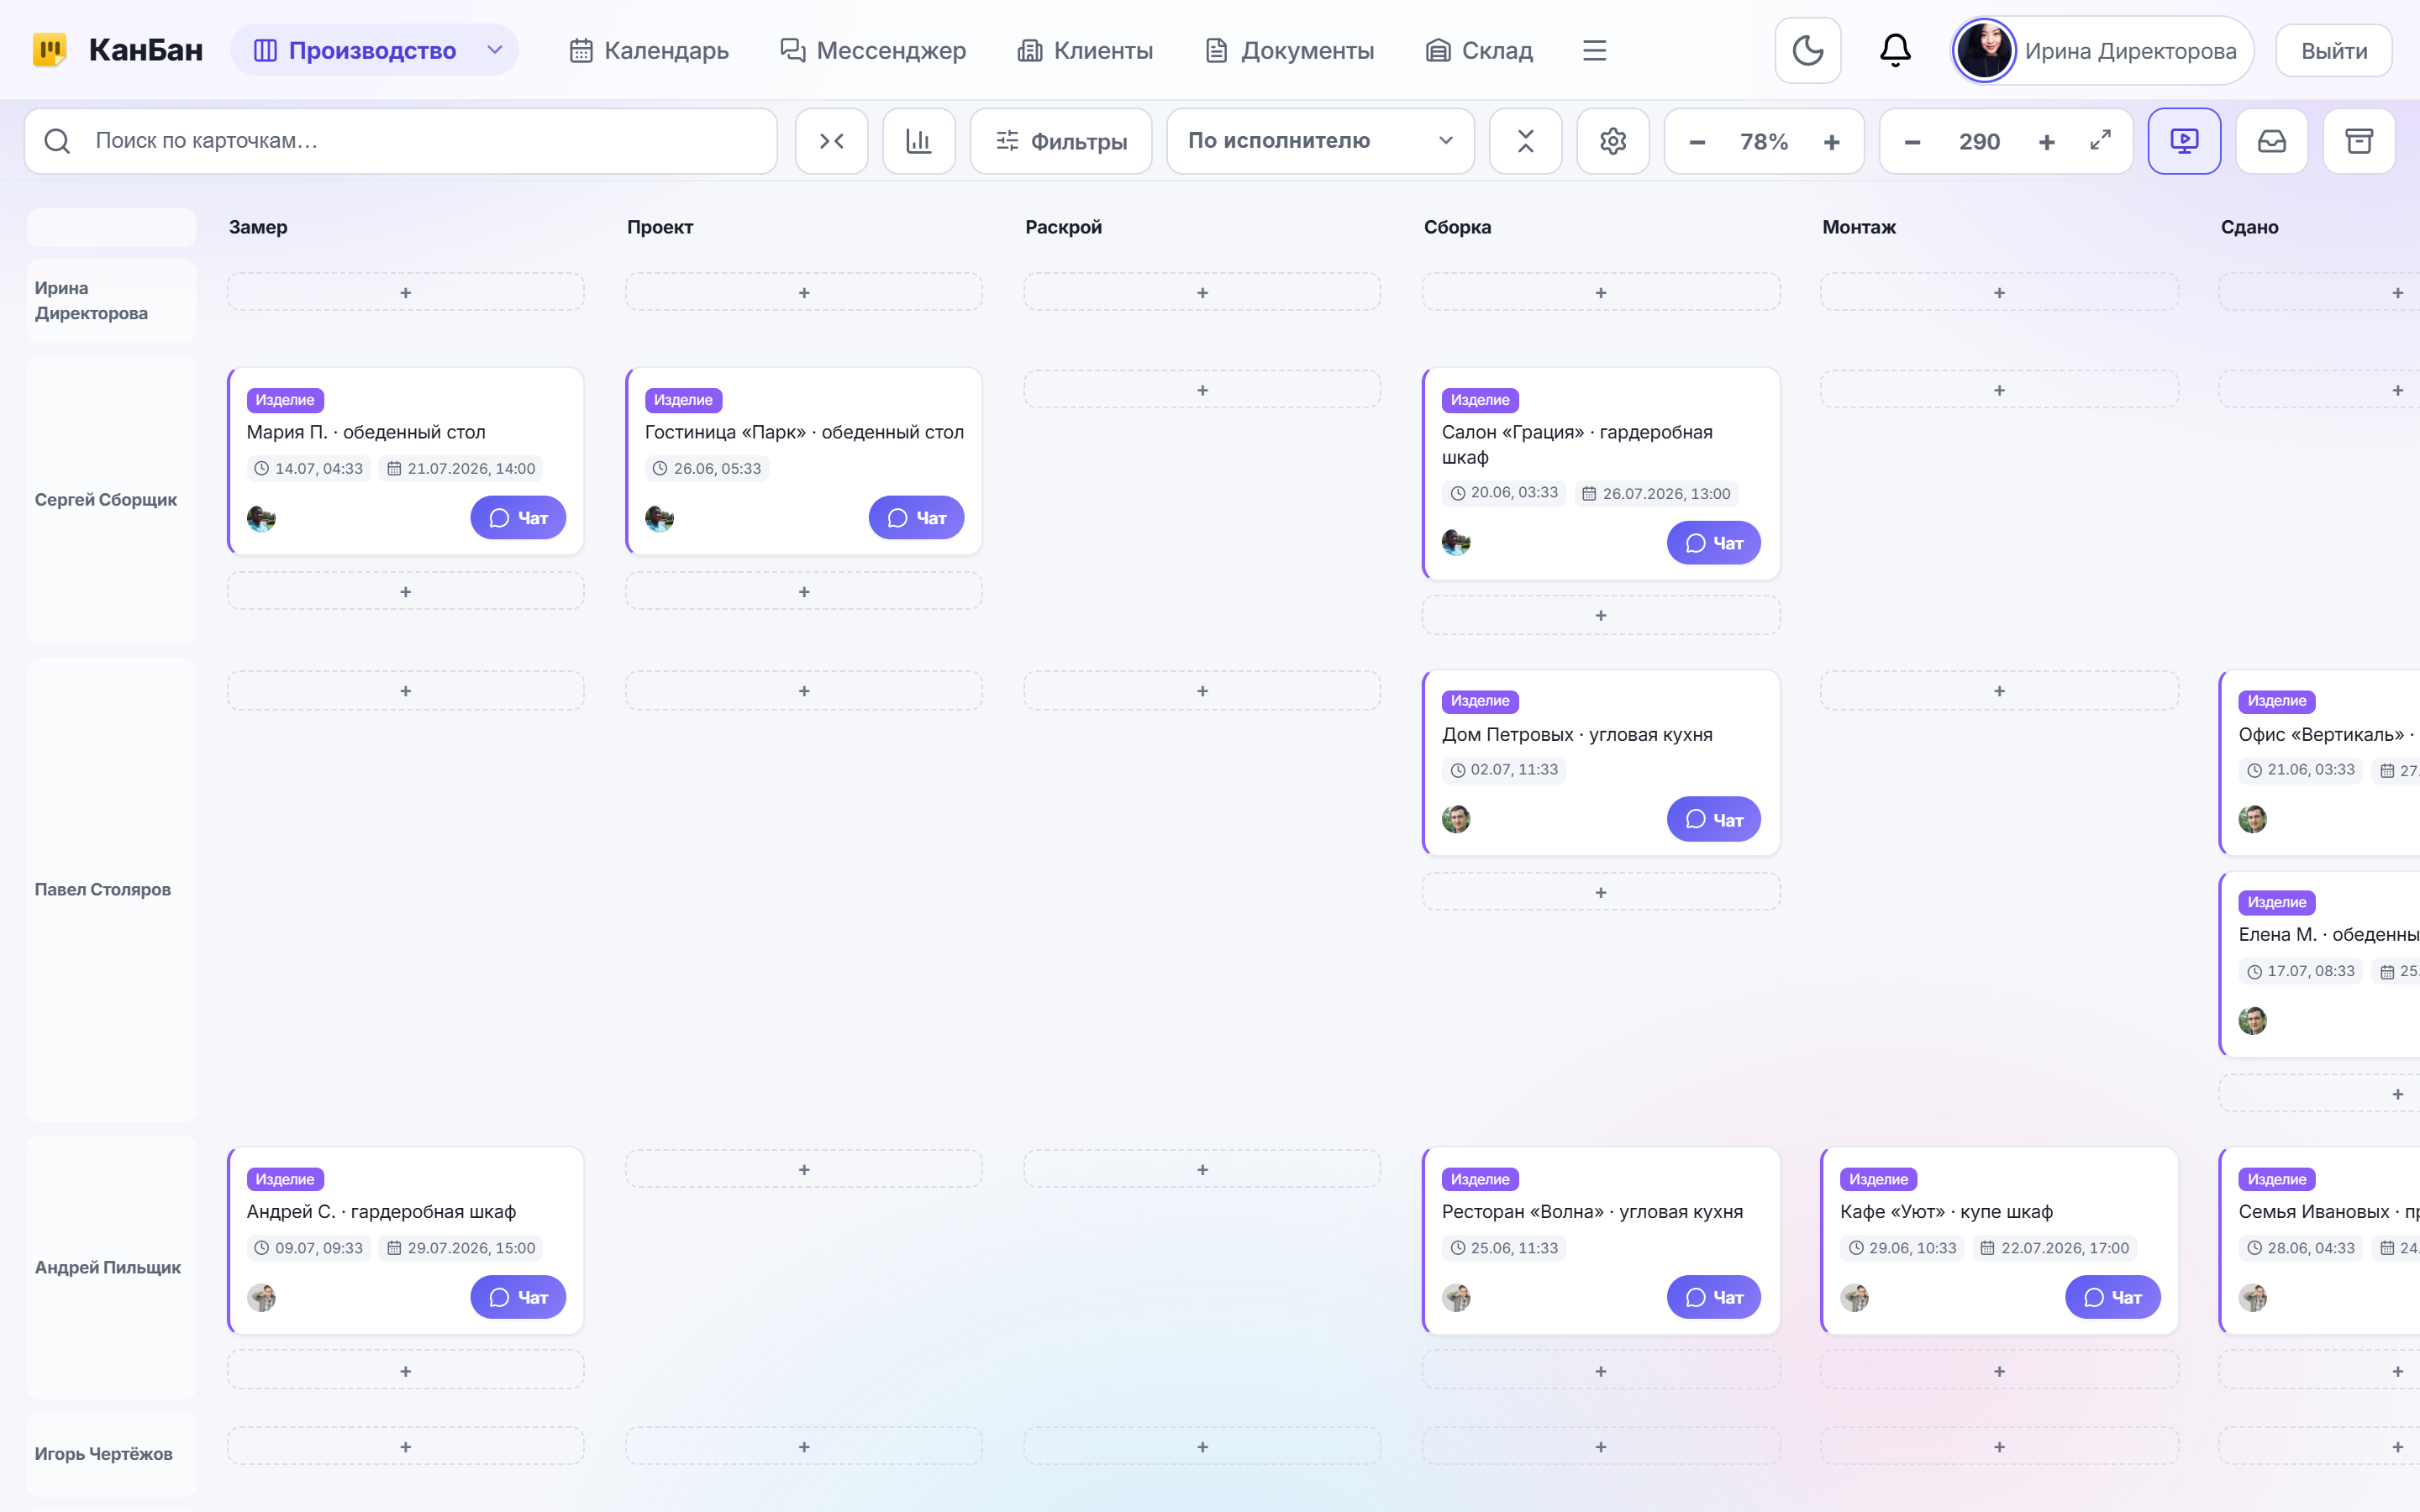Viewport: 2420px width, 1512px height.
Task: Go to the Календарь tab
Action: pyautogui.click(x=649, y=50)
